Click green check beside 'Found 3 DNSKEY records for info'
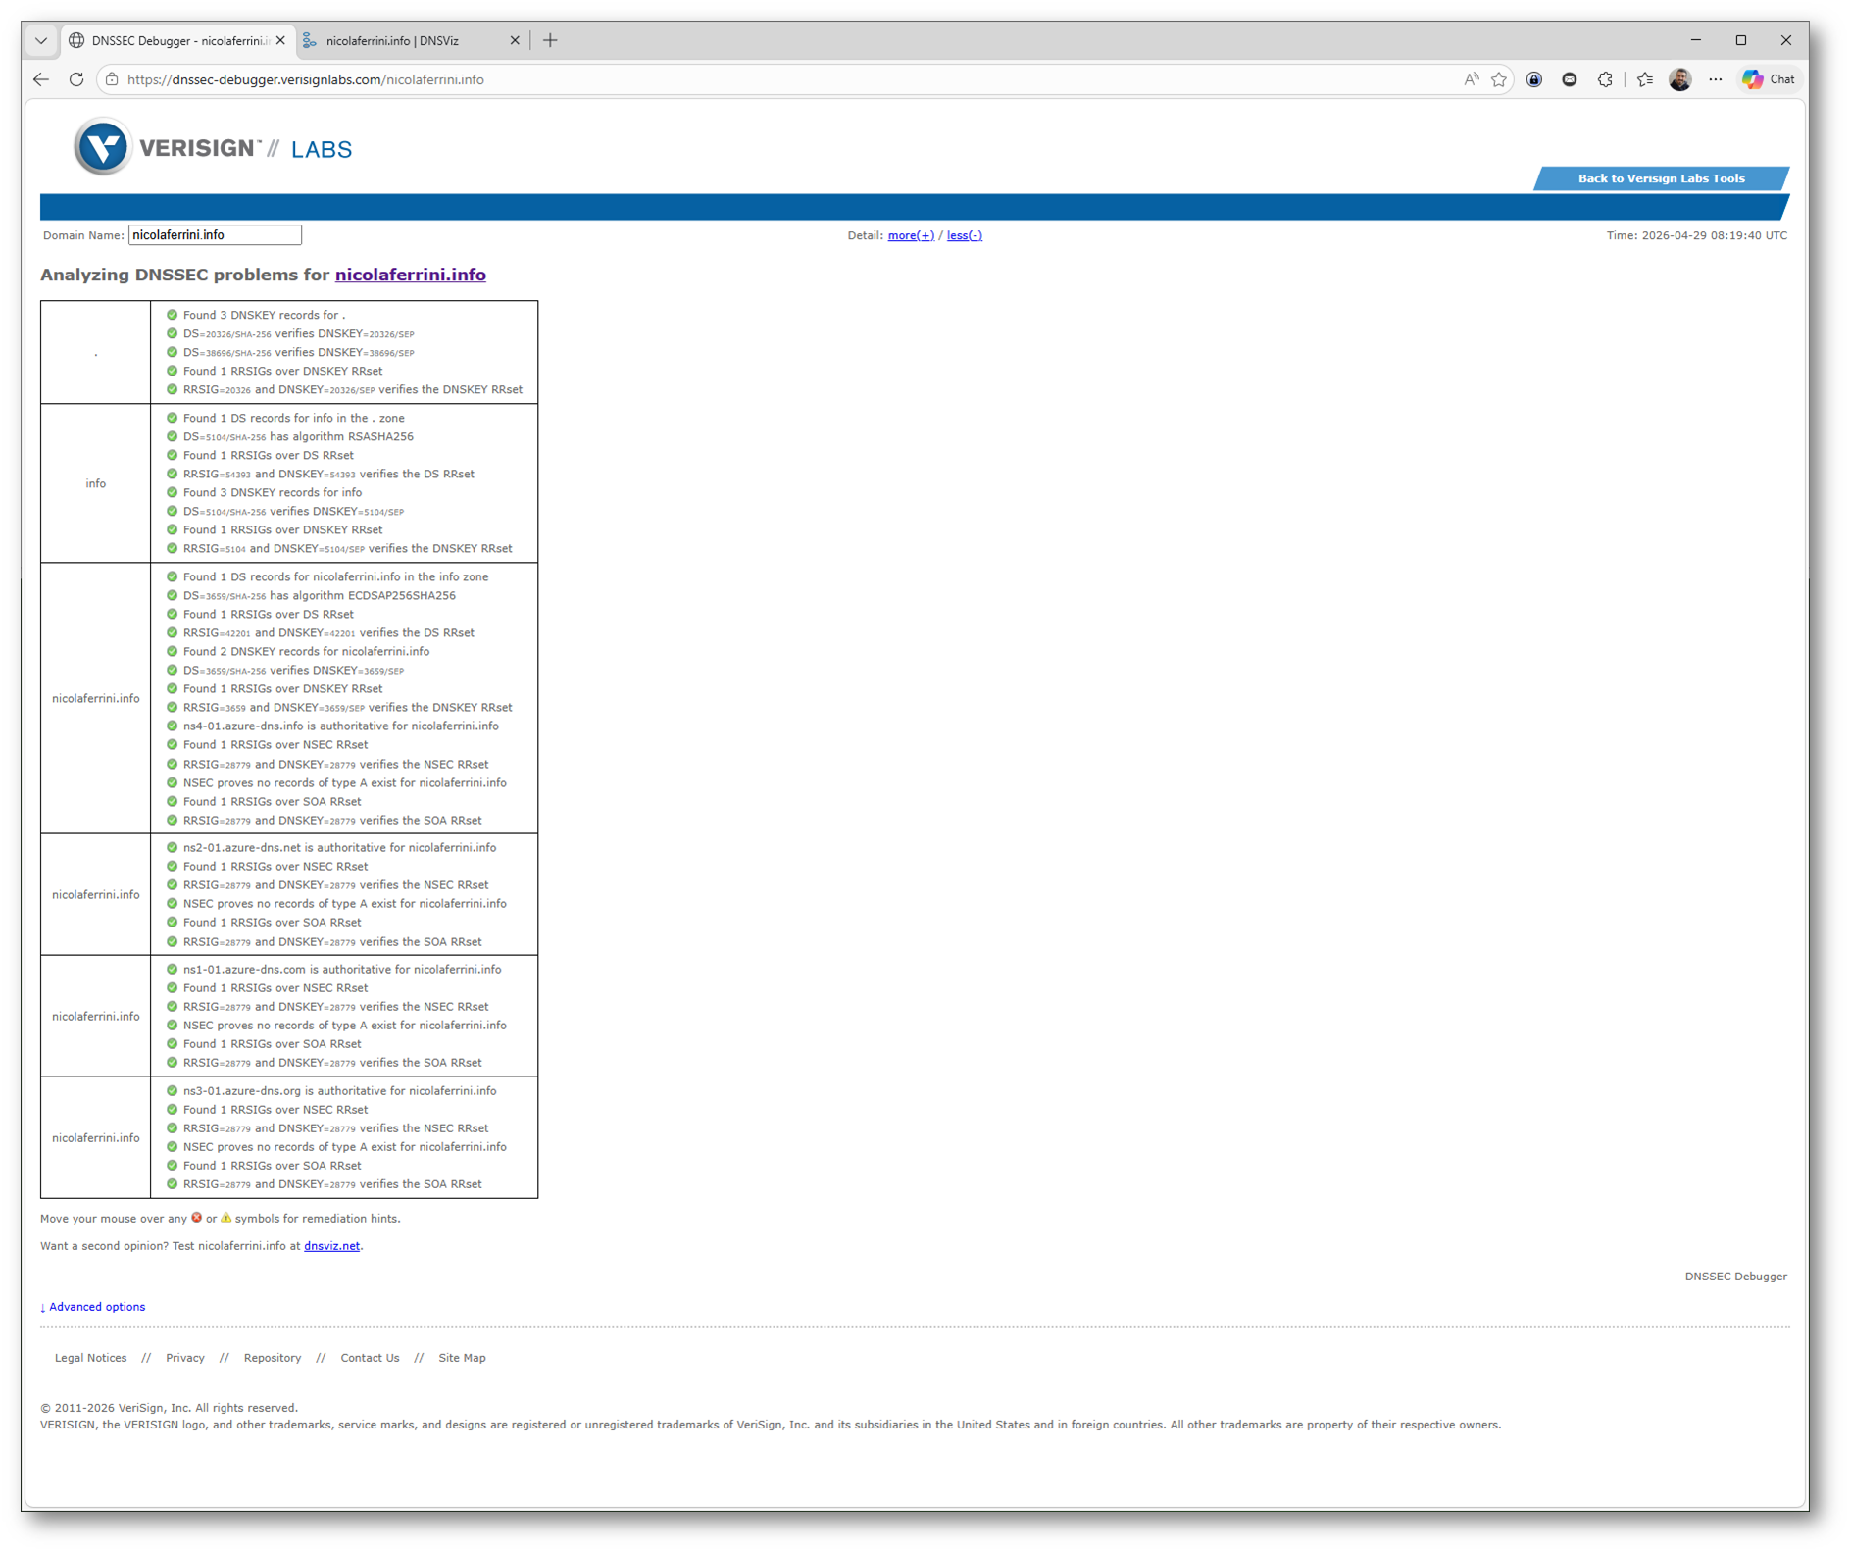This screenshot has width=1851, height=1553. [x=172, y=492]
